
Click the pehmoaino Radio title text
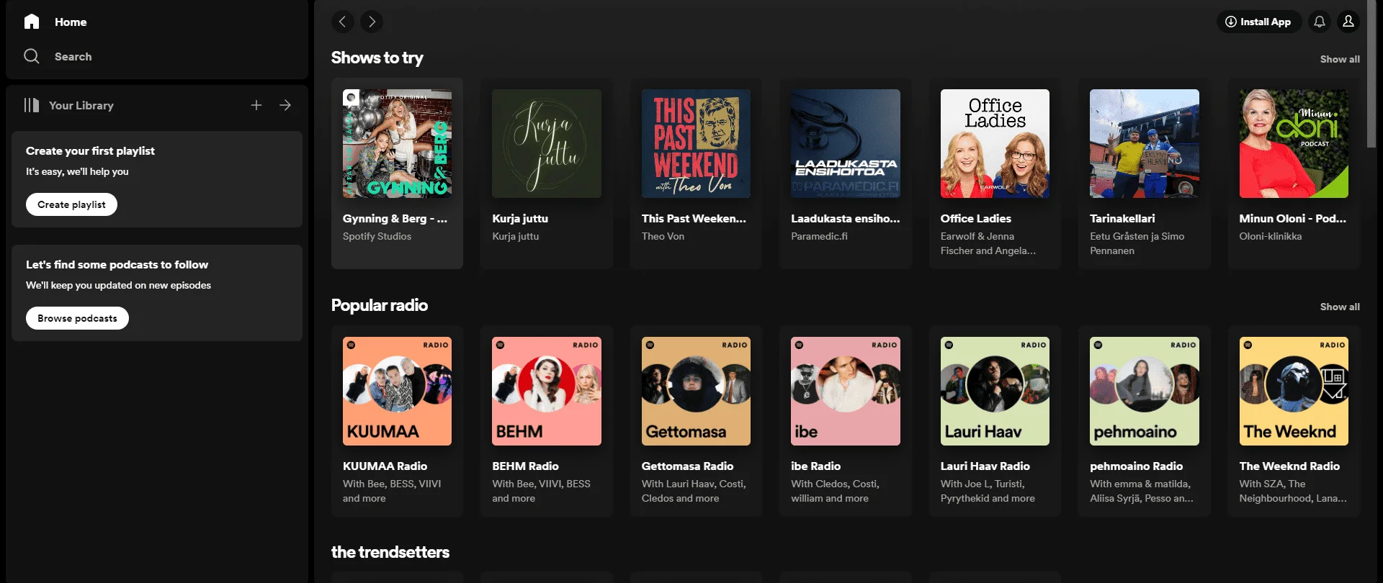point(1136,466)
